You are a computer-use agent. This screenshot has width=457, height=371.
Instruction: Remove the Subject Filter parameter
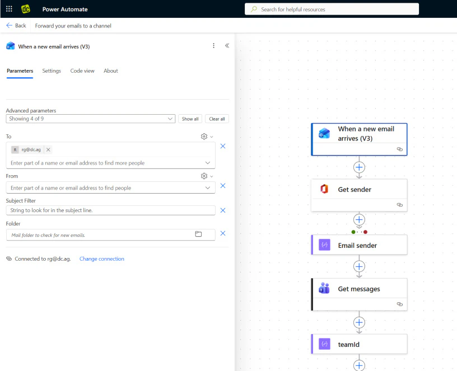click(x=223, y=210)
